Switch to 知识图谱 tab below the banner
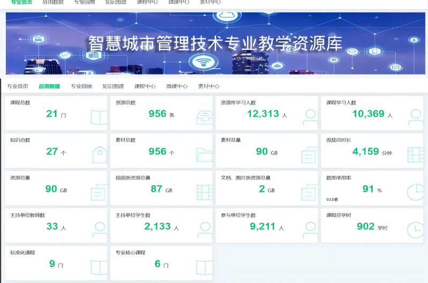 coord(113,86)
